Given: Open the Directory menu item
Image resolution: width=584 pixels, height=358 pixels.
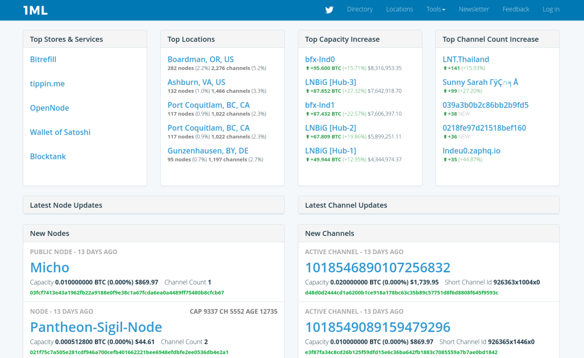Looking at the screenshot, I should (x=360, y=10).
